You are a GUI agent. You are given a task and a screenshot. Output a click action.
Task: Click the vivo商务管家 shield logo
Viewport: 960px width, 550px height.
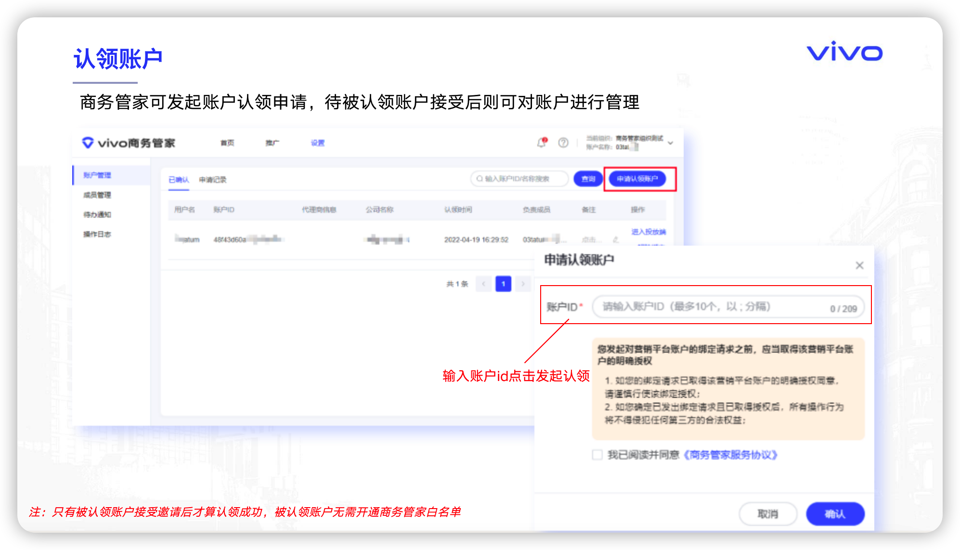(x=88, y=143)
